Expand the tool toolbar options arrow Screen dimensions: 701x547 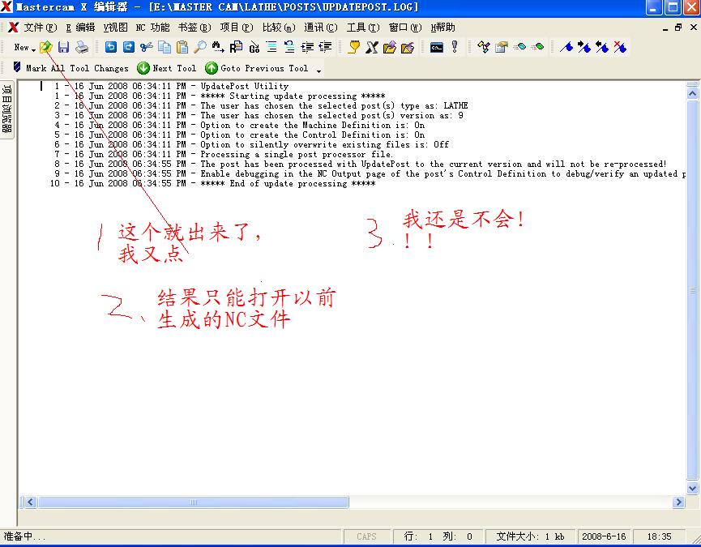click(x=318, y=71)
